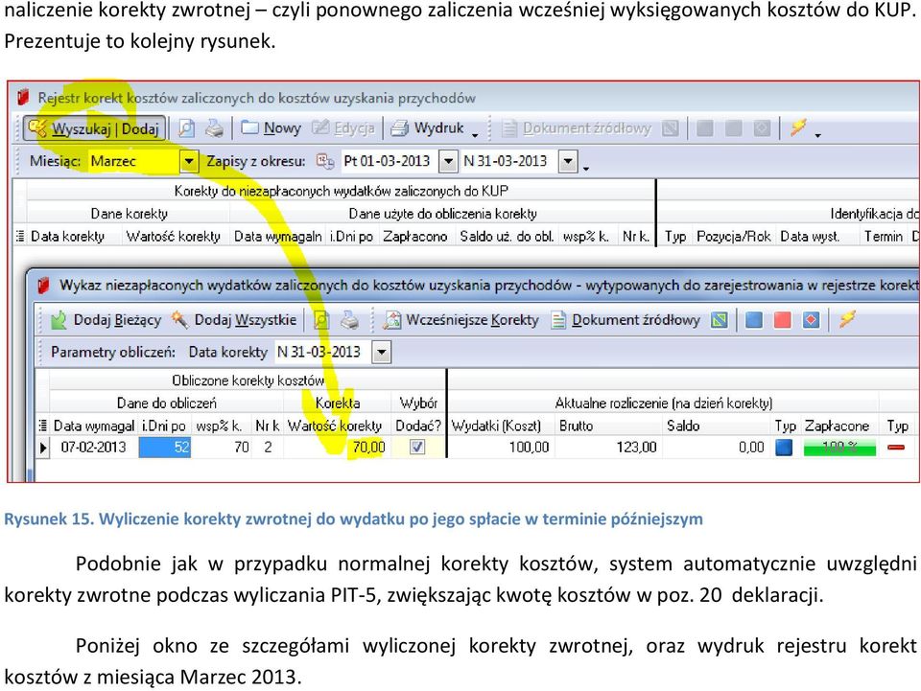Click Data korekty column header in Rejestr
This screenshot has width=921, height=691.
(67, 237)
